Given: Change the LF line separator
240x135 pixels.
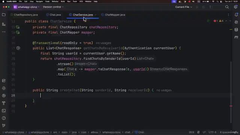Looking at the screenshot, I should pyautogui.click(x=204, y=132).
